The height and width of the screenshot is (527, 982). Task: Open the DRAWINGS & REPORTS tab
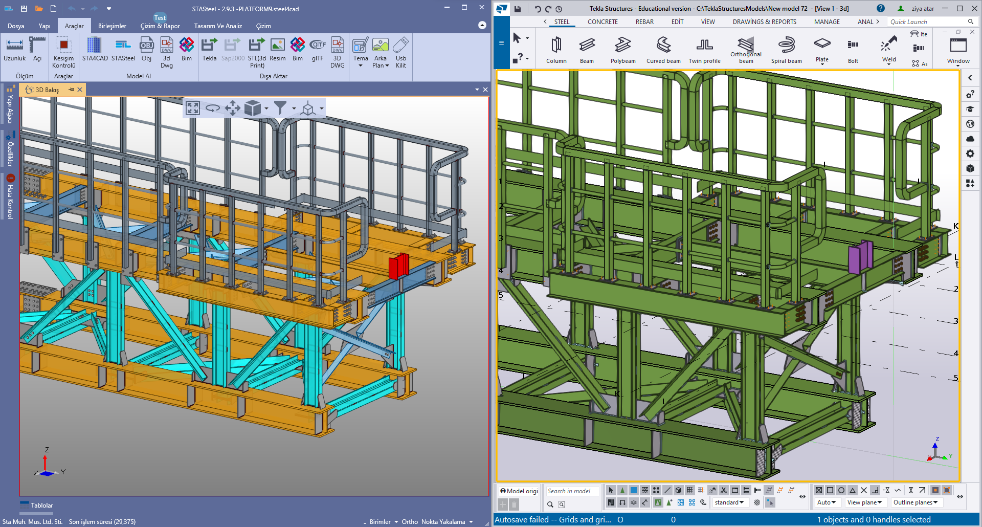tap(764, 22)
